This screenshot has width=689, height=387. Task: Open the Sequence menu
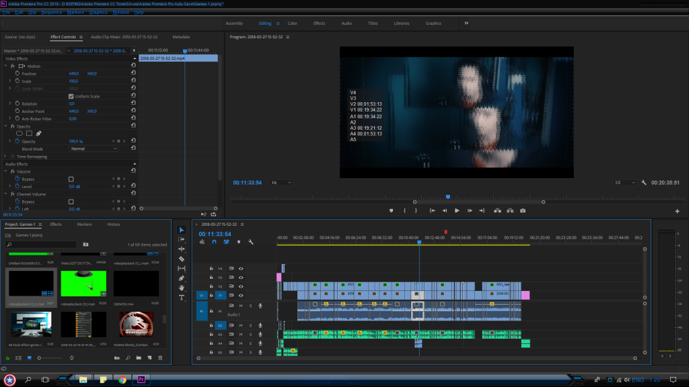click(x=51, y=12)
